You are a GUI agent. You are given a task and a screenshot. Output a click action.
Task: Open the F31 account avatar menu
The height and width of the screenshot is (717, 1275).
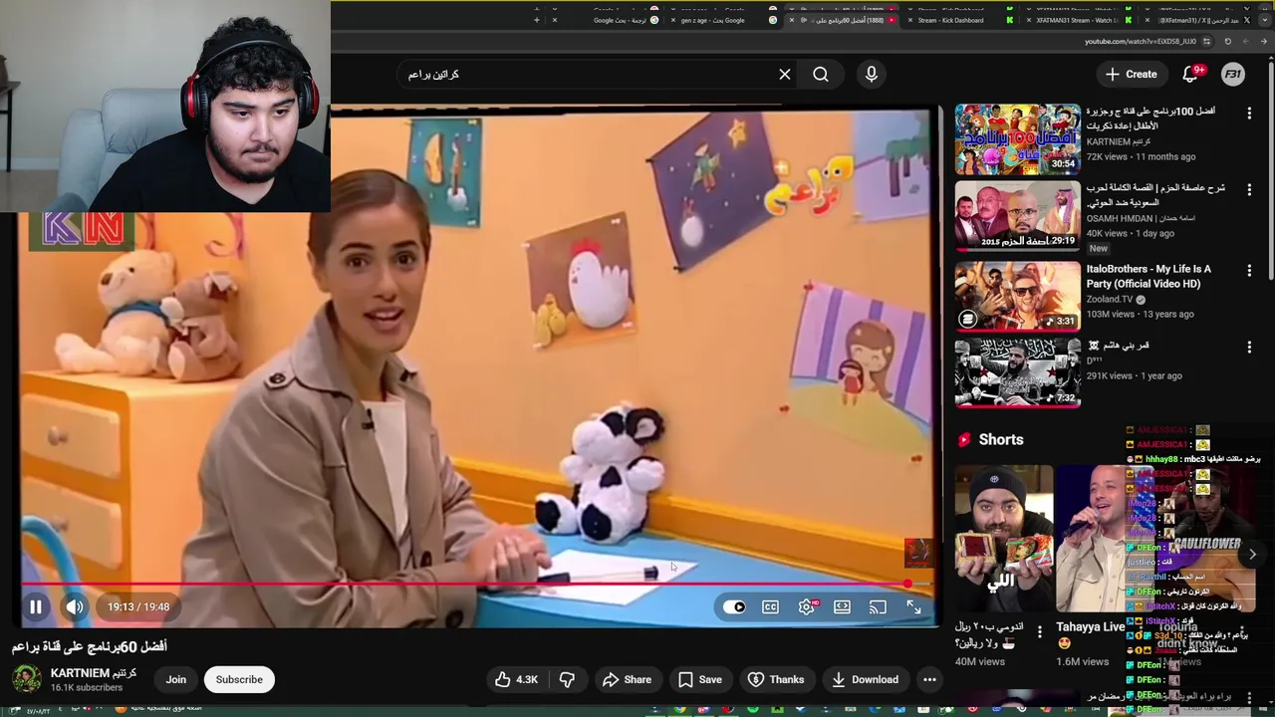coord(1233,74)
